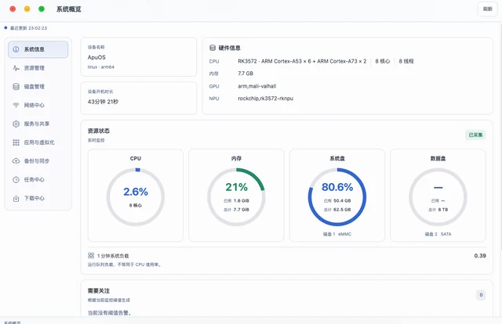Click the 磁盘管理 database icon
The height and width of the screenshot is (324, 502).
[16, 87]
